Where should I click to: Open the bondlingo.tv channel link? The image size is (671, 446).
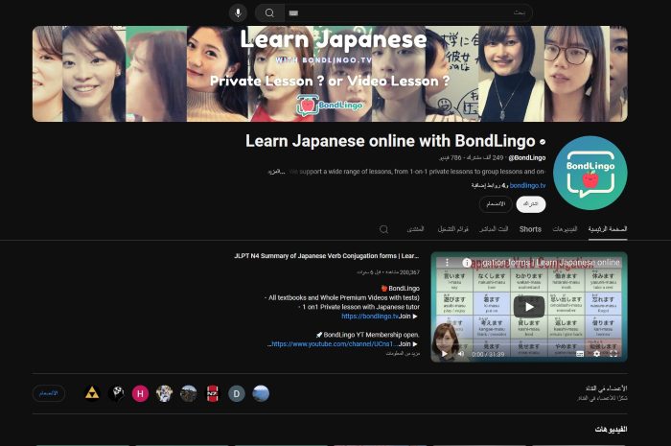point(527,185)
